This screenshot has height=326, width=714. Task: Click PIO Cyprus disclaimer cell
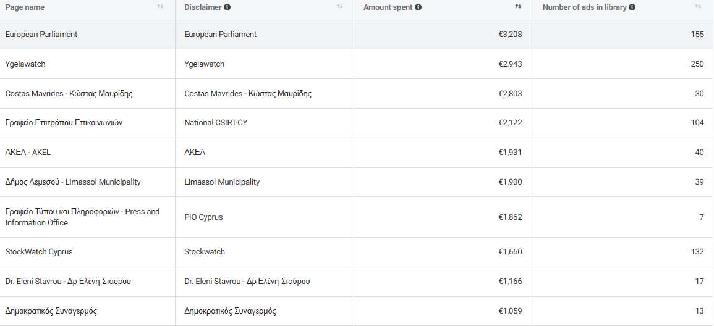265,217
